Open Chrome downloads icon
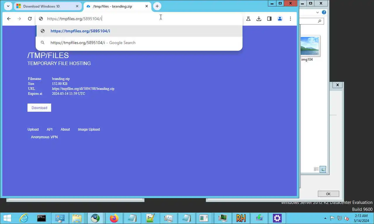The image size is (374, 224). (259, 19)
